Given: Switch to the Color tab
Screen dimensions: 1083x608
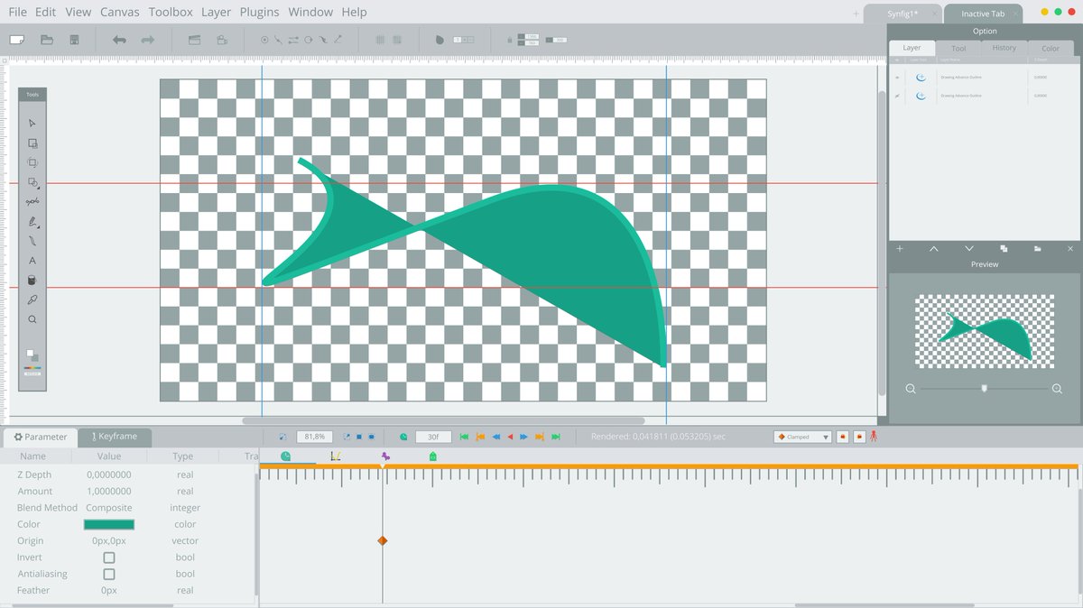Looking at the screenshot, I should click(1051, 48).
